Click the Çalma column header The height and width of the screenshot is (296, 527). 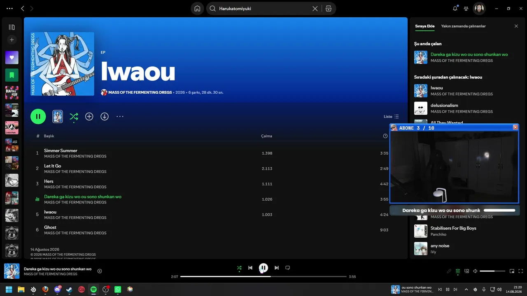[266, 136]
